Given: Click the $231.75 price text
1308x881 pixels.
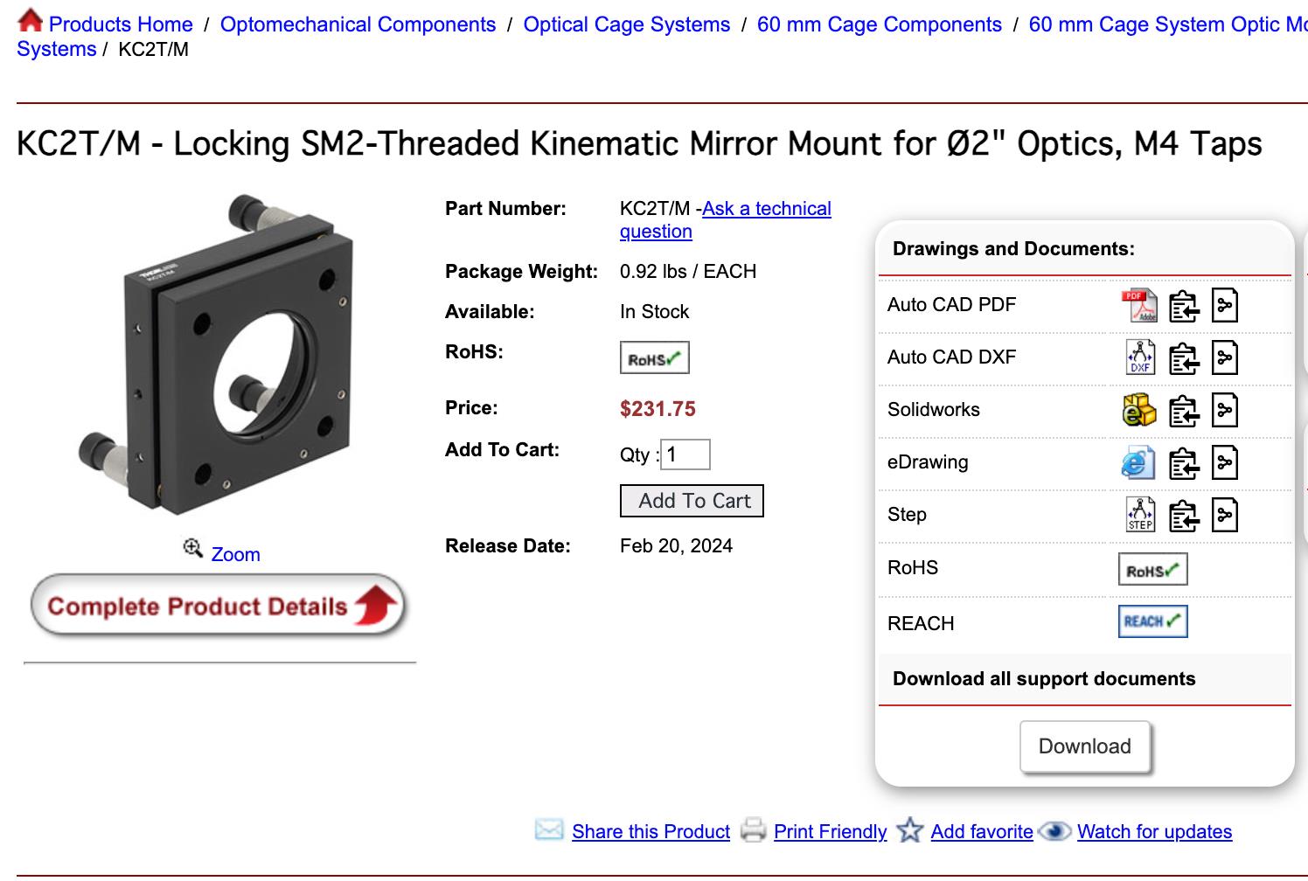Looking at the screenshot, I should pos(657,409).
